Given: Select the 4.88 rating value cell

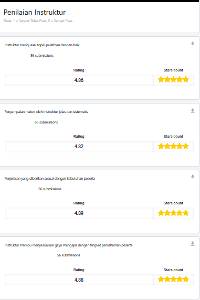Looking at the screenshot, I should coord(79,280).
